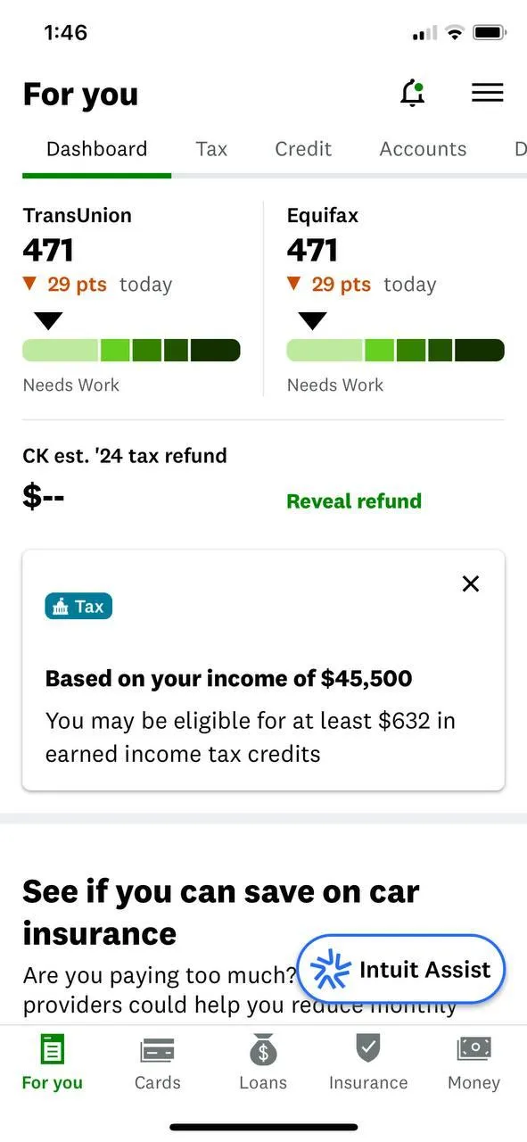Tap the Tax badge on the card
The image size is (527, 1142).
78,607
